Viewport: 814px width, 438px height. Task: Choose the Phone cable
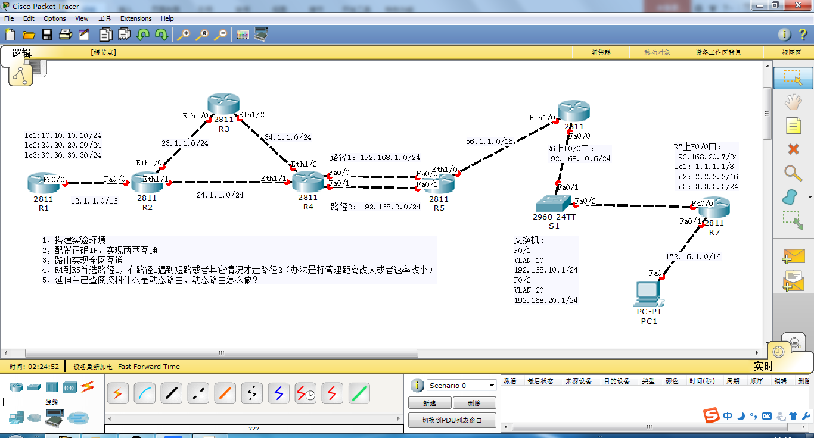coord(252,393)
